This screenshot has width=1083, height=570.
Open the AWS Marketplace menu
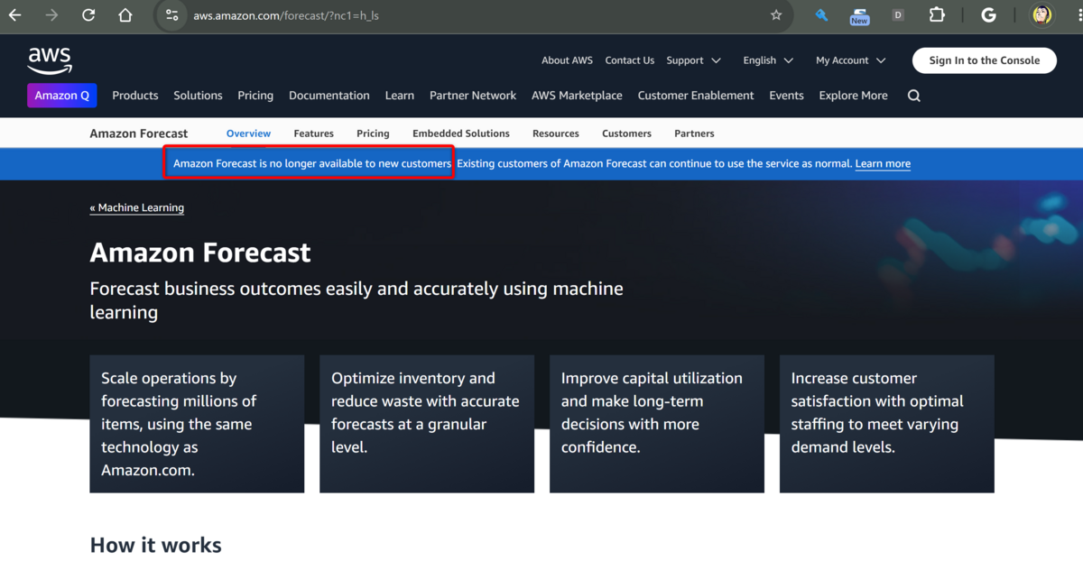[x=577, y=96]
